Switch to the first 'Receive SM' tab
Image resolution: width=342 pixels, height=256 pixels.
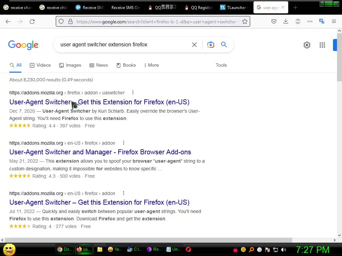point(90,8)
